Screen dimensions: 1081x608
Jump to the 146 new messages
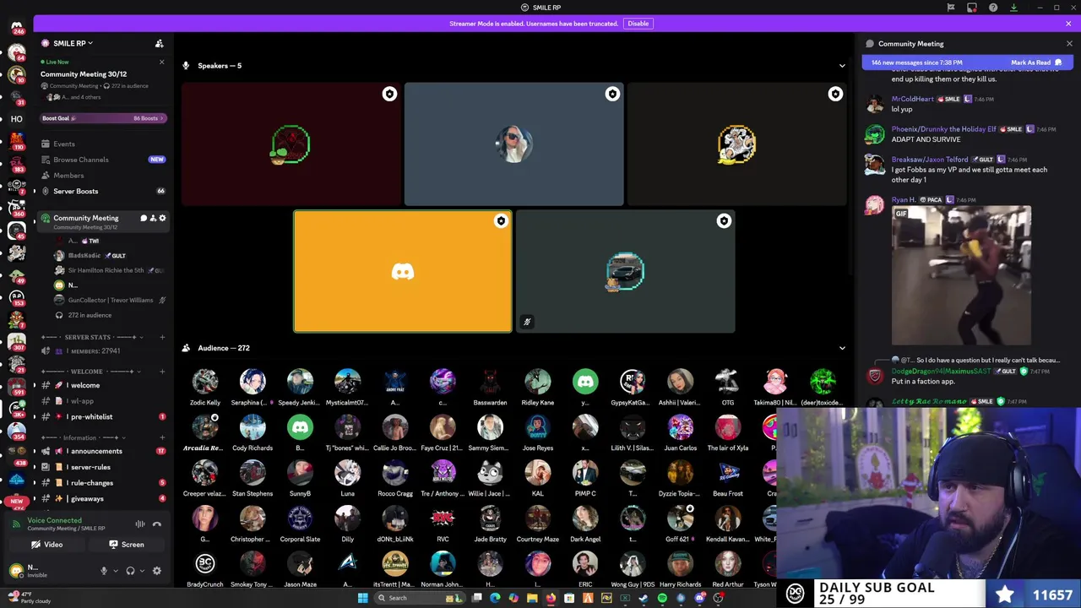916,62
